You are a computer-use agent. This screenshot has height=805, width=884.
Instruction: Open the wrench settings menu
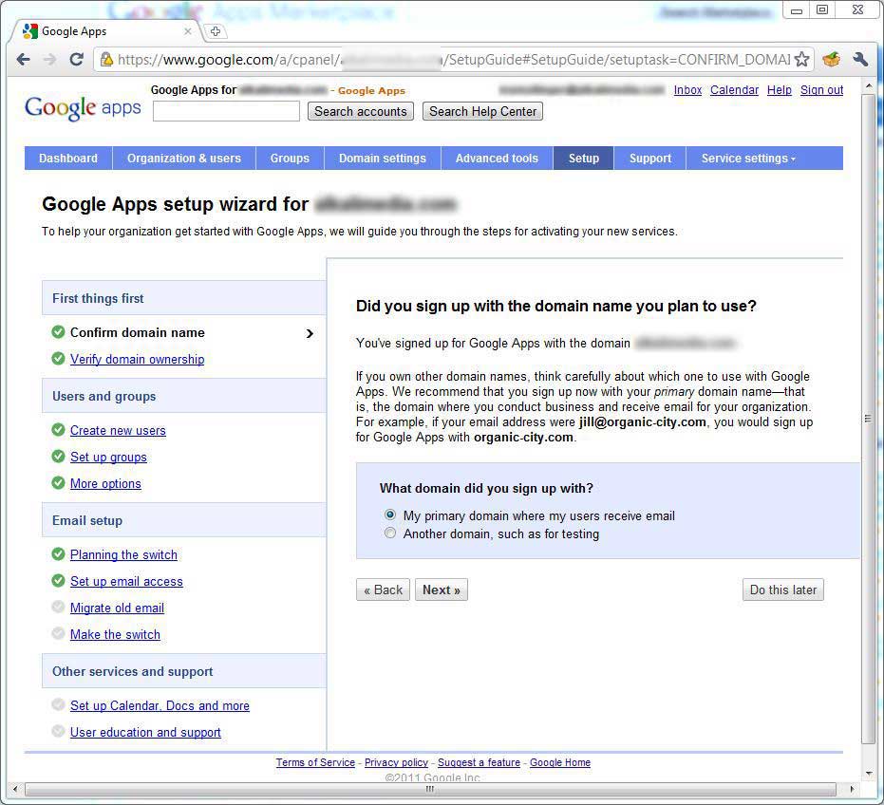click(x=859, y=59)
